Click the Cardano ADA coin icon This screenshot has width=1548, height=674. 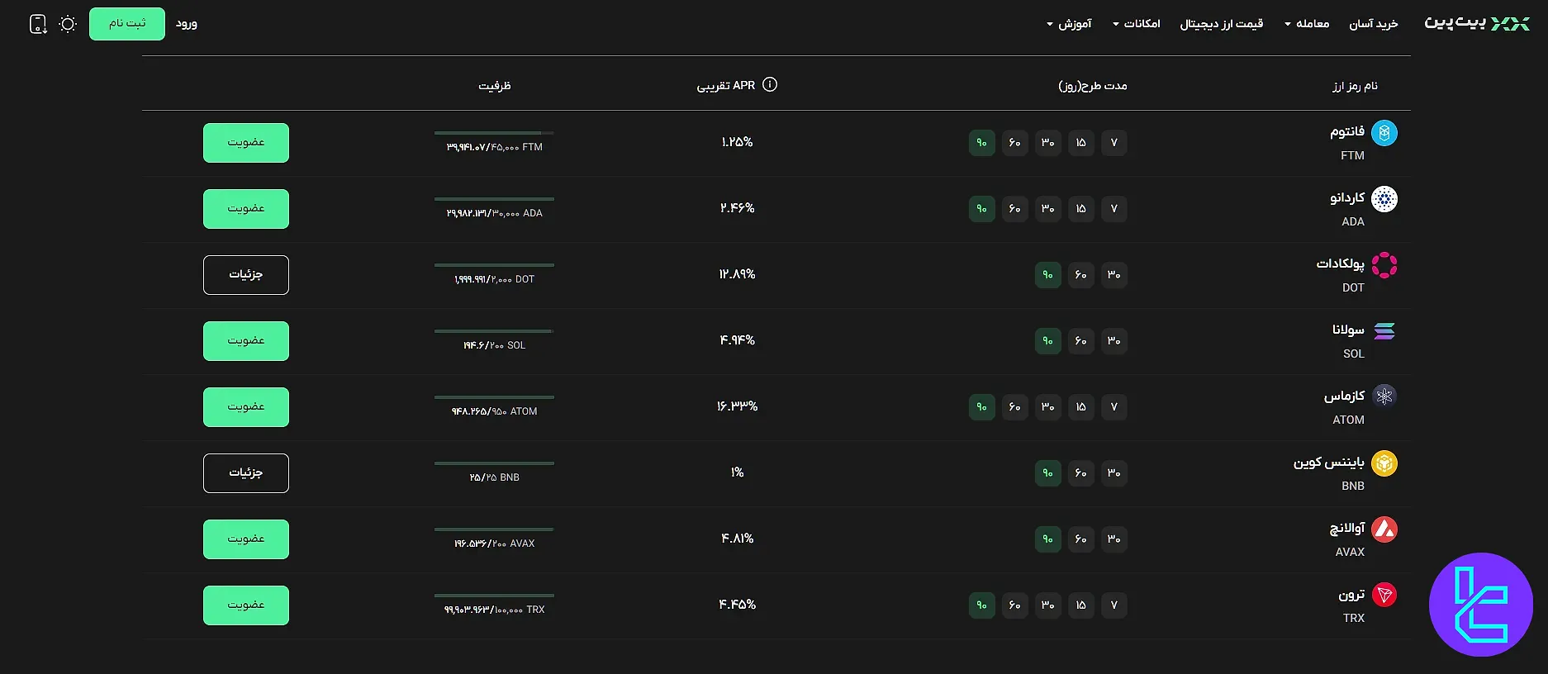click(x=1384, y=199)
